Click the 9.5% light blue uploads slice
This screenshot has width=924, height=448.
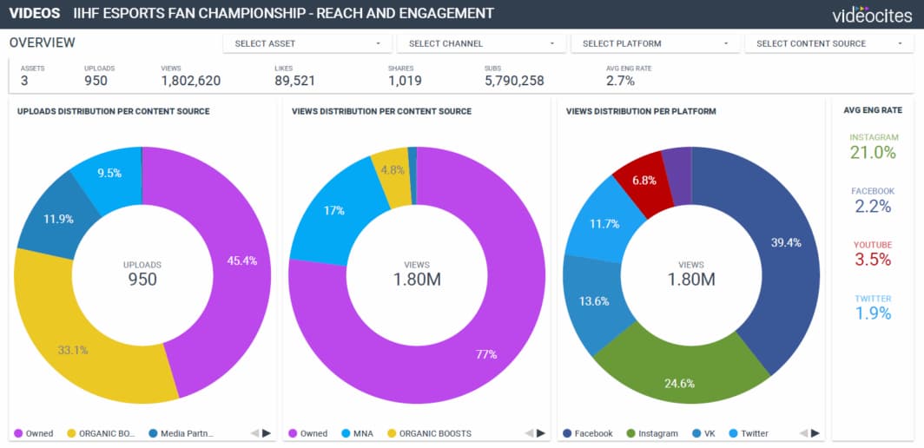[x=109, y=174]
